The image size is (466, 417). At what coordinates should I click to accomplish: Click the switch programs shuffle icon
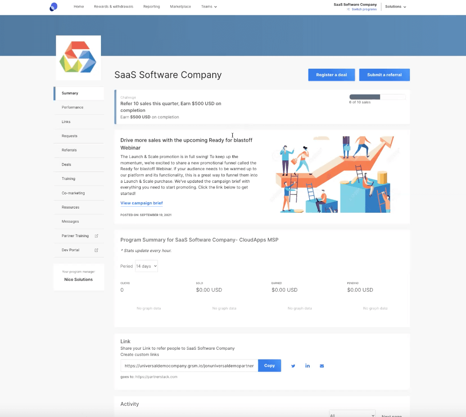[348, 9]
